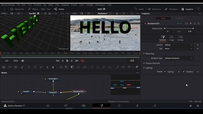This screenshot has height=114, width=203.
Task: Play reverse
Action: (x=63, y=61)
